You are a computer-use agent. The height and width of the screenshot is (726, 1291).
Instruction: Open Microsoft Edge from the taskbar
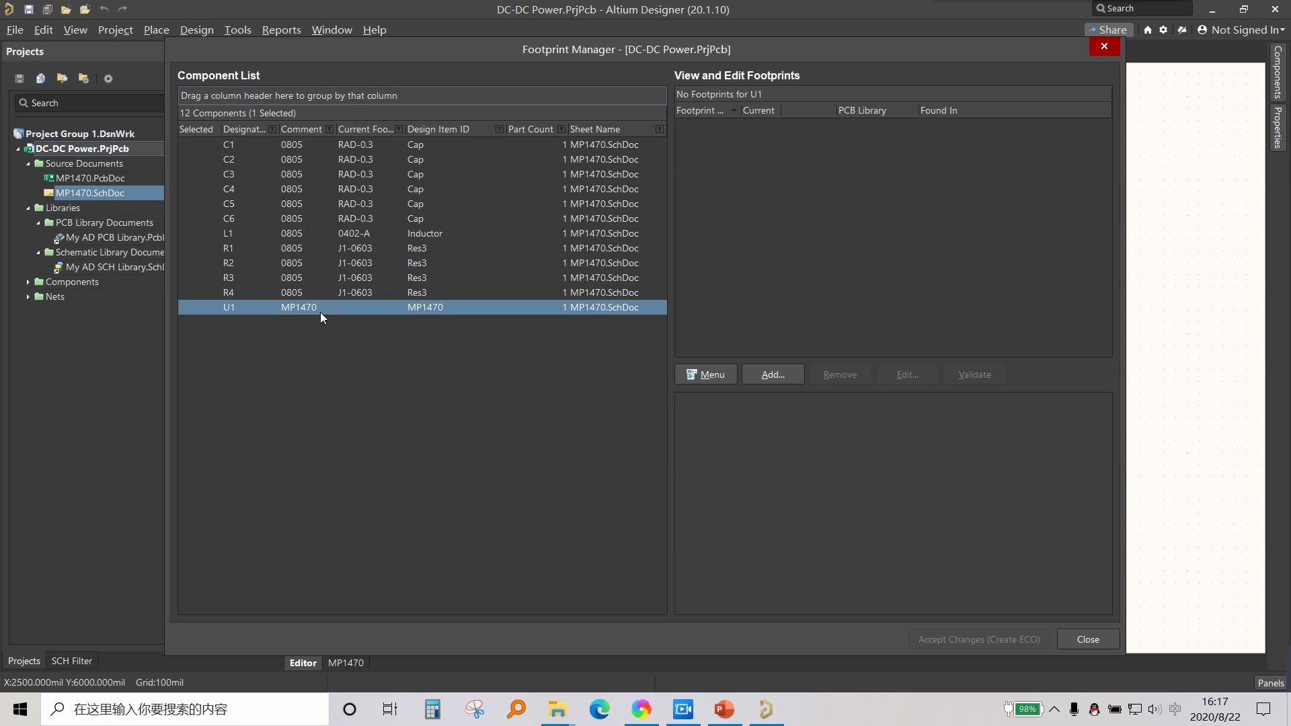[x=599, y=709]
